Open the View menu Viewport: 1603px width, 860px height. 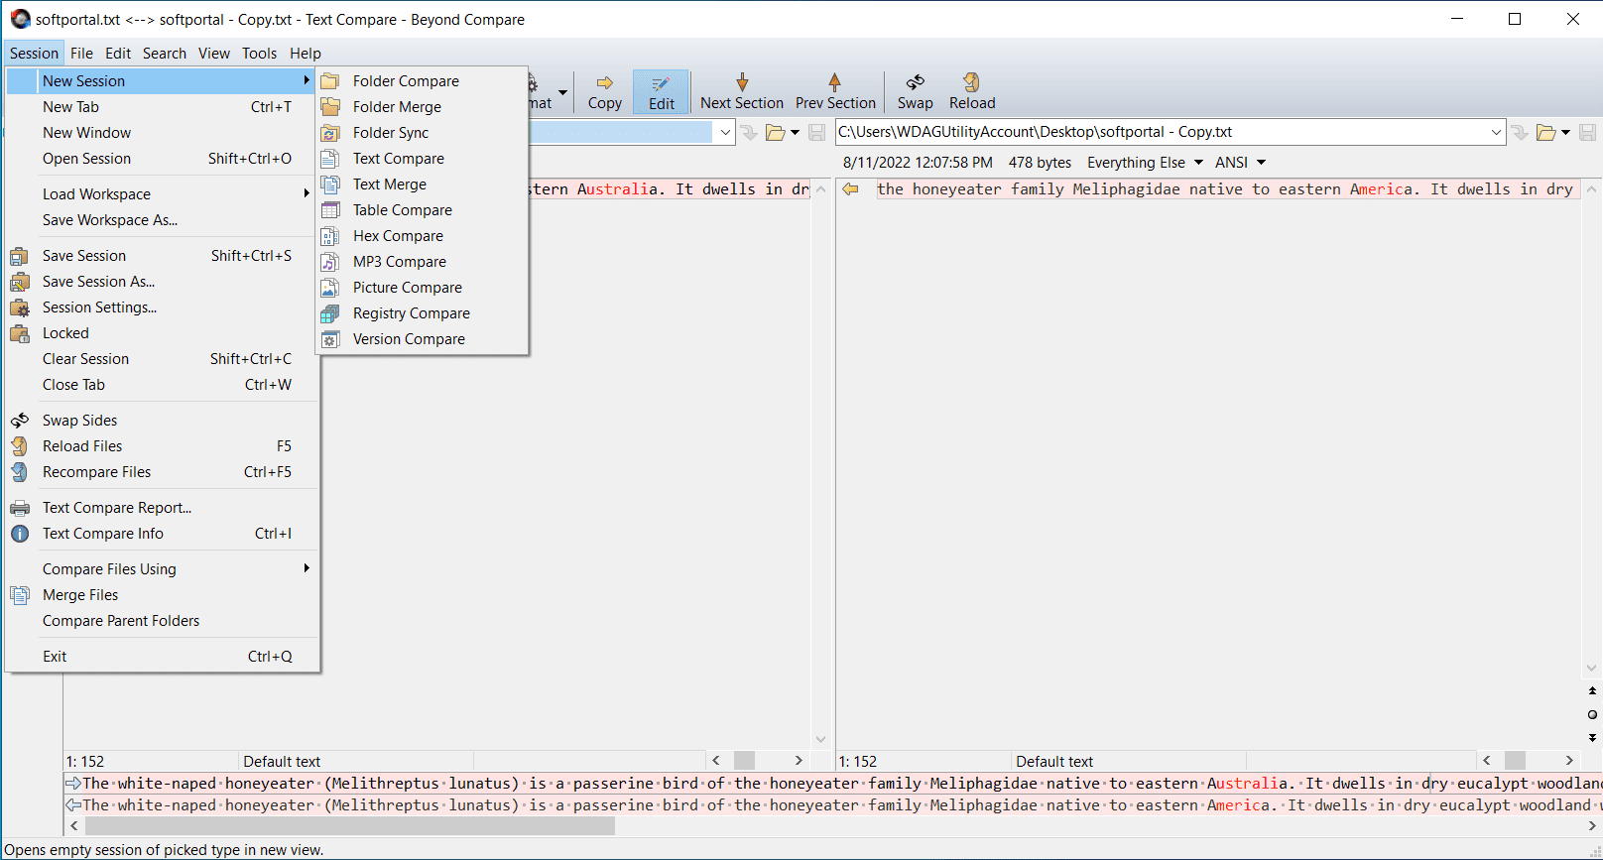213,54
